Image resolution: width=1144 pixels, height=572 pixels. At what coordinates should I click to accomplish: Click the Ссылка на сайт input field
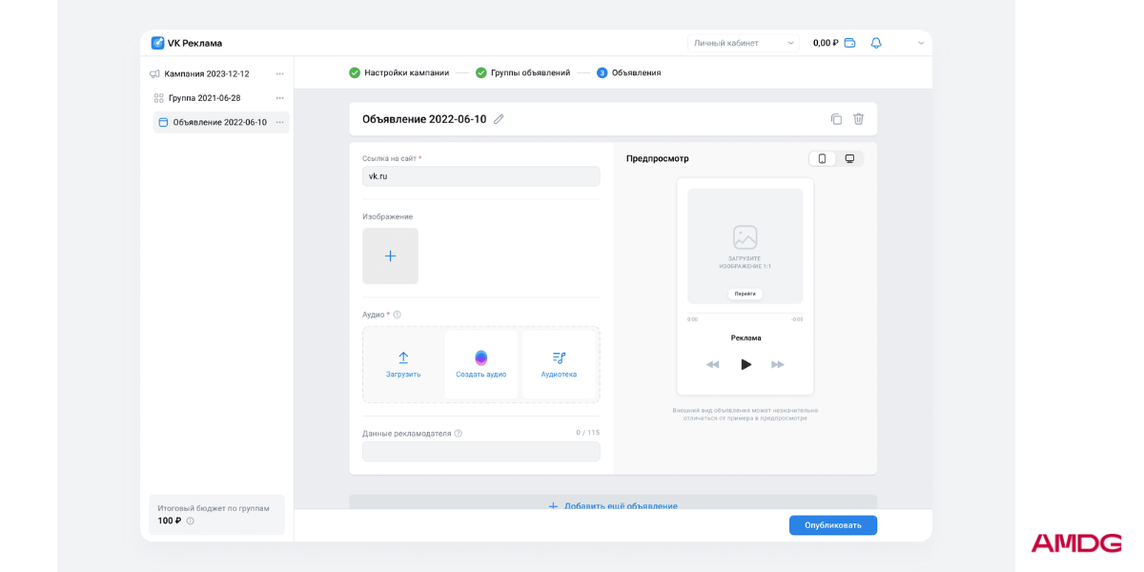pos(480,176)
